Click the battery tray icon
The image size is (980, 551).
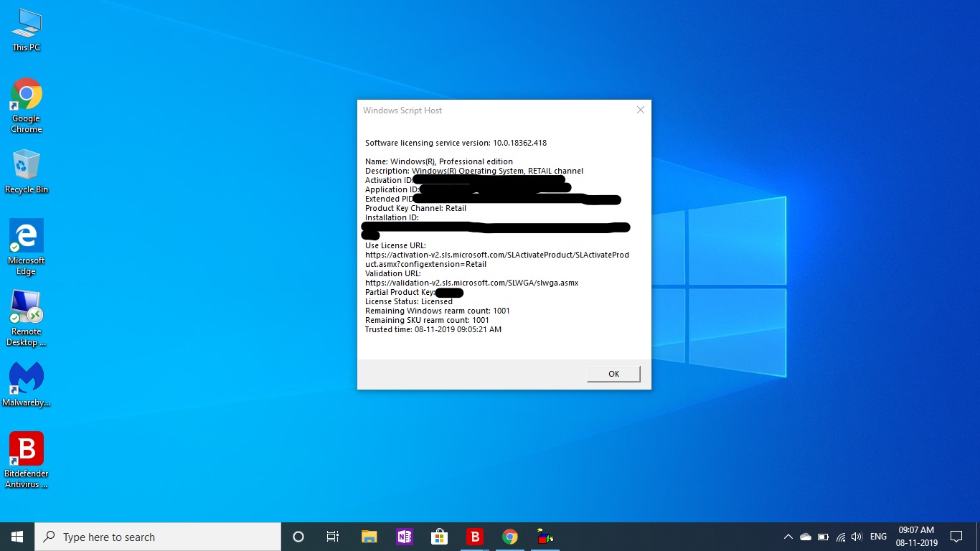click(823, 537)
